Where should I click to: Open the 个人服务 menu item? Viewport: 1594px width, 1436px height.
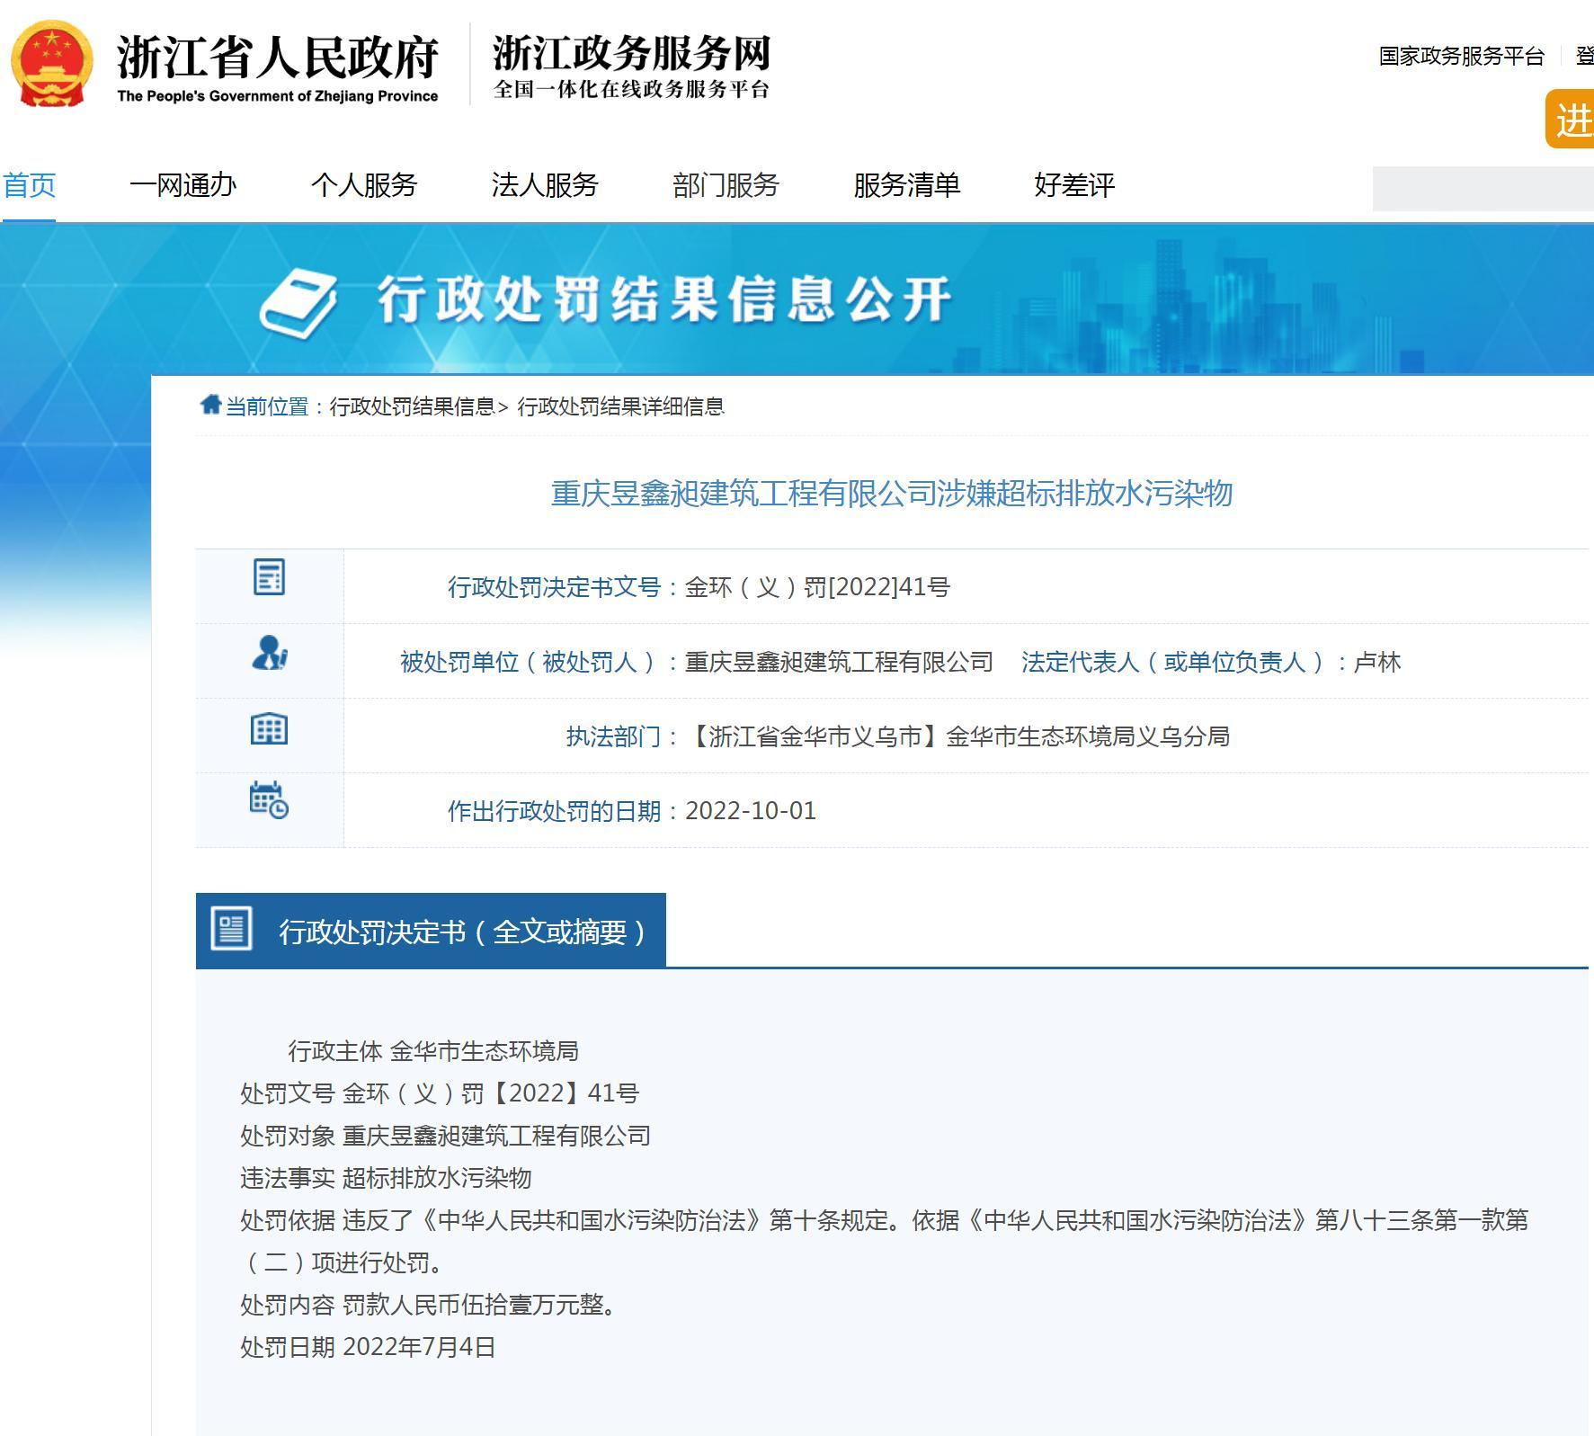pyautogui.click(x=364, y=185)
